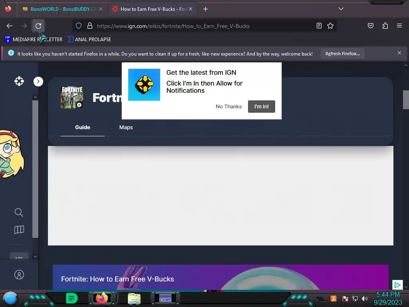The width and height of the screenshot is (409, 307).
Task: Open the tracking protection shield icon
Action: 79,26
